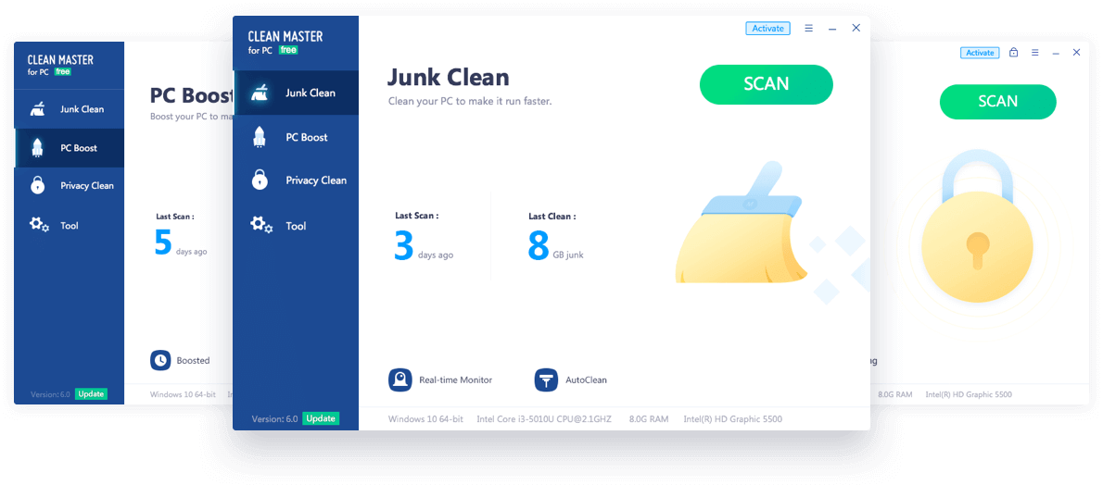1103x485 pixels.
Task: Click Update button in left back window
Action: (x=91, y=393)
